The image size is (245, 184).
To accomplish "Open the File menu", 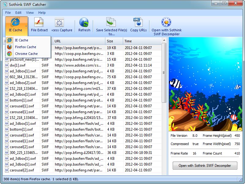I will [8, 13].
